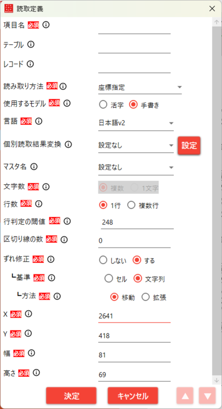222x409 pixels.
Task: Click the red 設定 button
Action: 189,146
